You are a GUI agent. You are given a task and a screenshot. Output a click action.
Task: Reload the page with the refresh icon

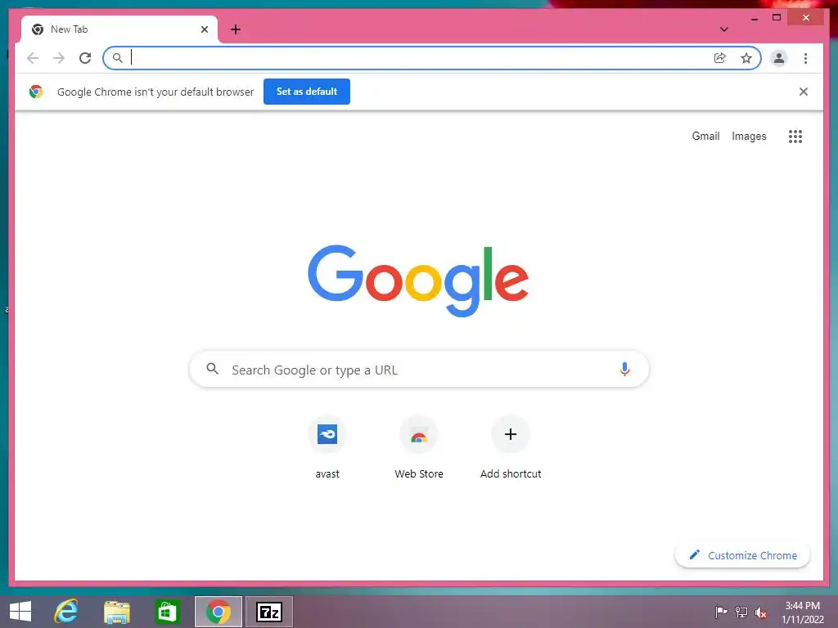[85, 58]
